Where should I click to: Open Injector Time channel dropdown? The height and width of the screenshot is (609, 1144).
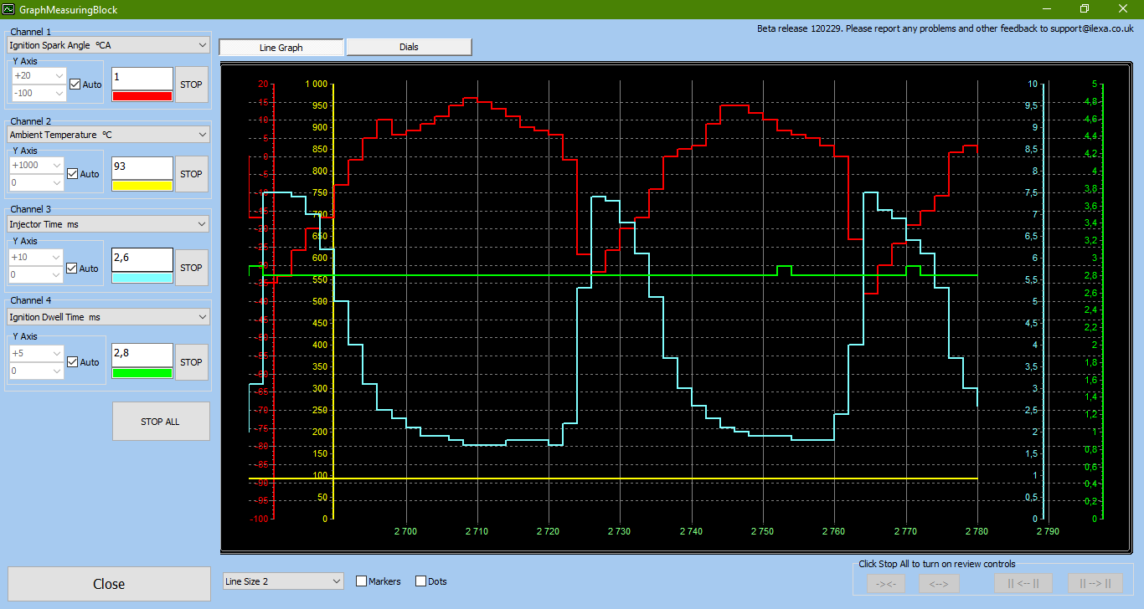coord(108,224)
